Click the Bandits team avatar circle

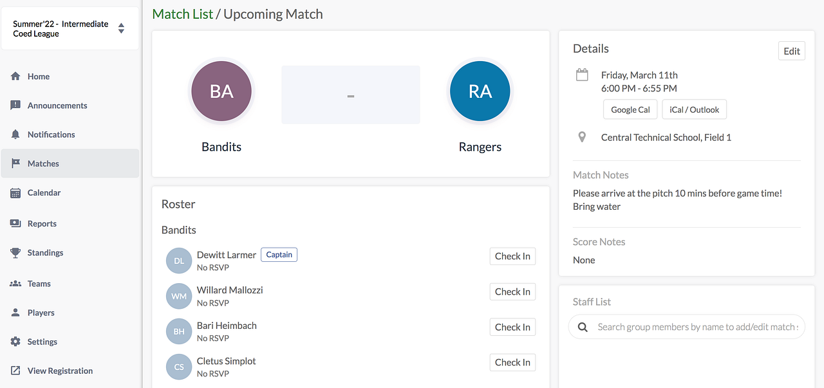(221, 91)
